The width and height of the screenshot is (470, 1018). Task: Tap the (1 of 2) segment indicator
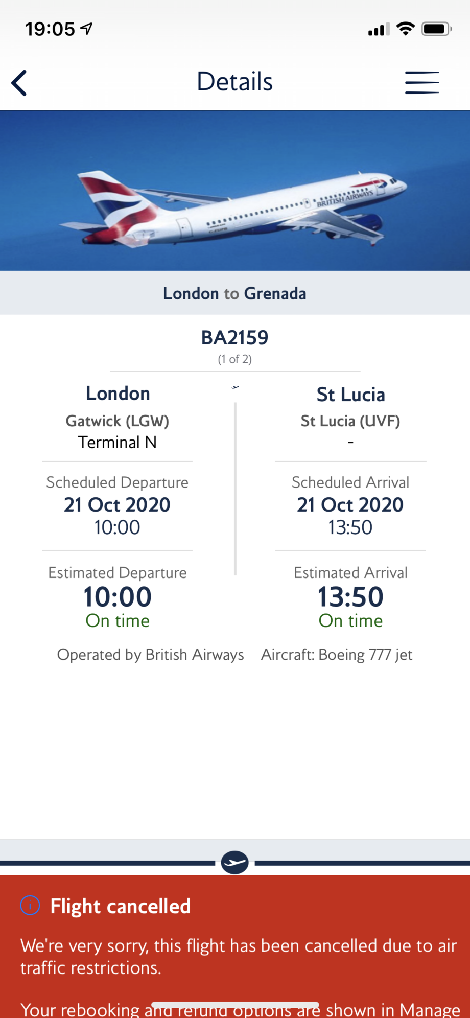tap(235, 359)
